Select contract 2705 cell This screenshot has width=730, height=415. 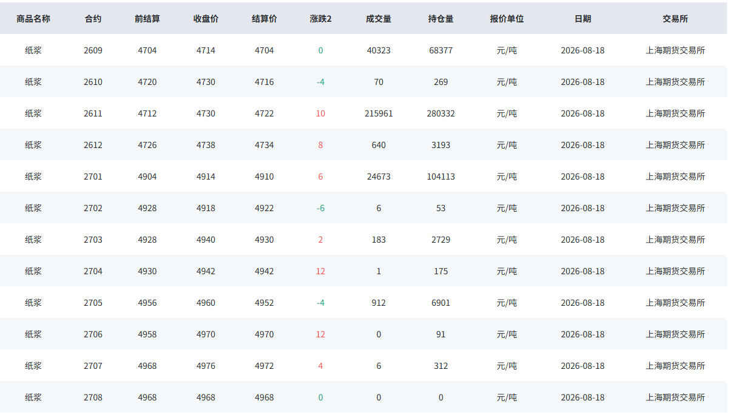(93, 303)
